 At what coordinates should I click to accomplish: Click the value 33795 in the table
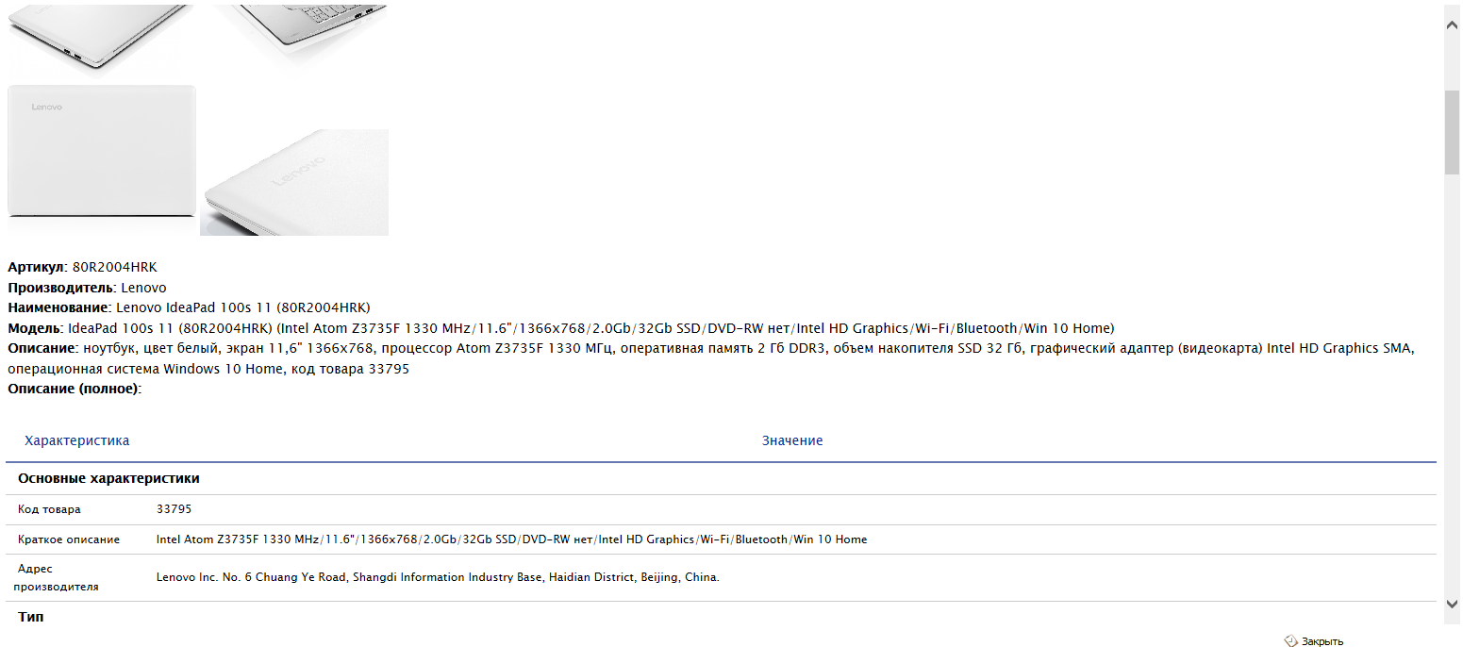coord(174,509)
